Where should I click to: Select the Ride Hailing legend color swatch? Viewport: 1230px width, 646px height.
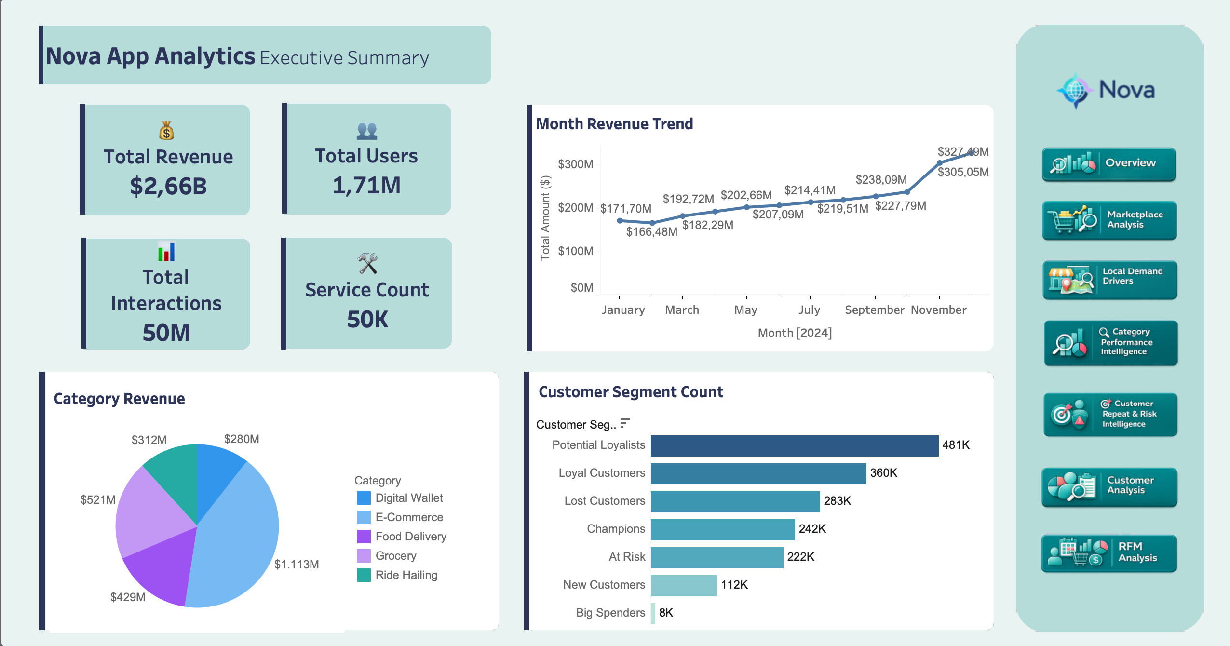click(364, 575)
